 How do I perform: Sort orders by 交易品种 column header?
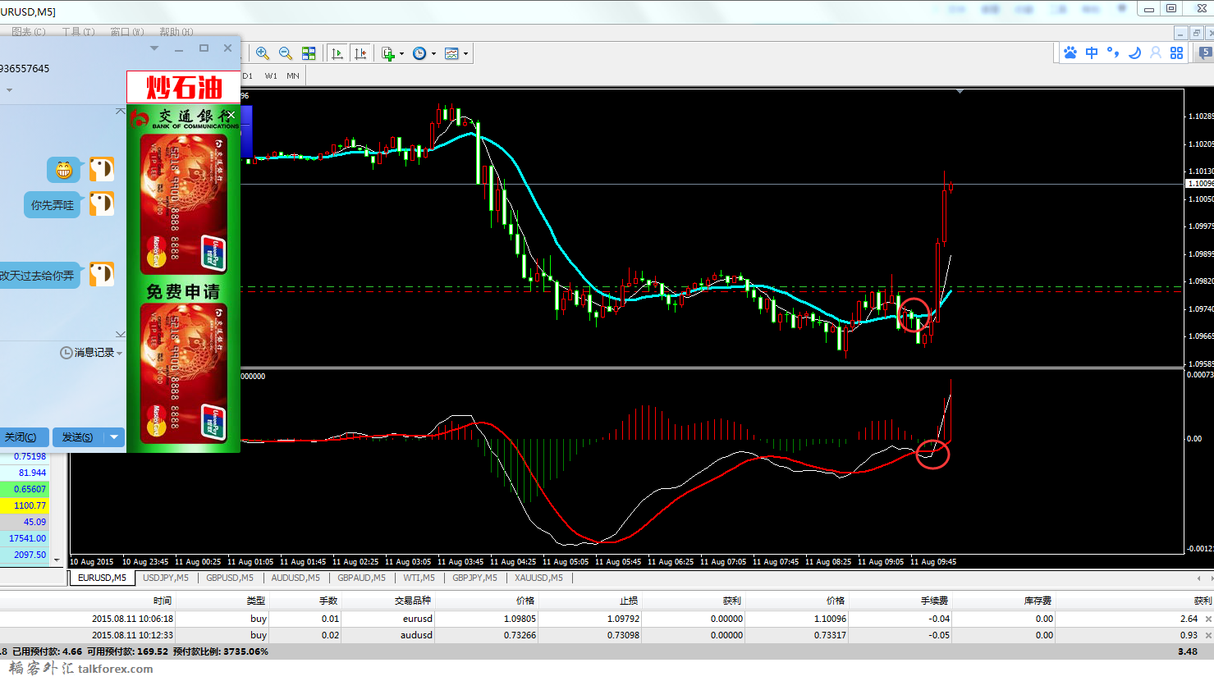pos(412,601)
